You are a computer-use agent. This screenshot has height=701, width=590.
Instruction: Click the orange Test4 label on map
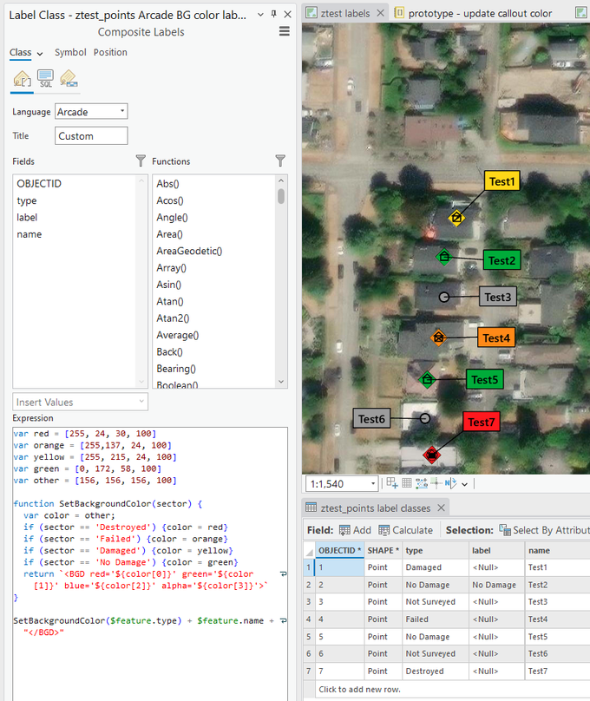(x=496, y=338)
